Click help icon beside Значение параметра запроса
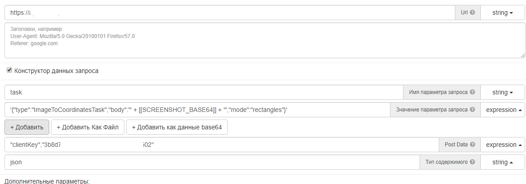The height and width of the screenshot is (184, 526). [x=472, y=110]
